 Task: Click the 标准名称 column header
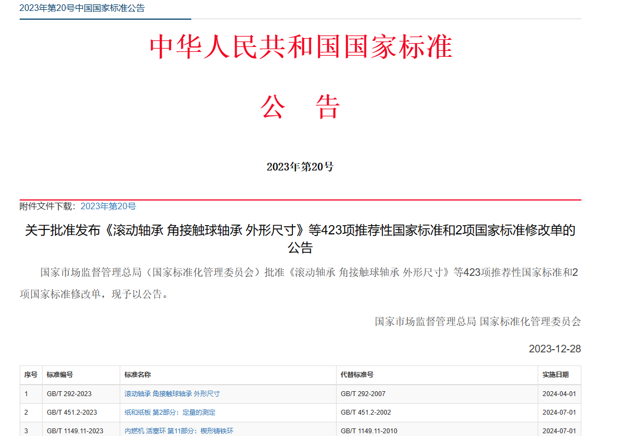coord(137,375)
